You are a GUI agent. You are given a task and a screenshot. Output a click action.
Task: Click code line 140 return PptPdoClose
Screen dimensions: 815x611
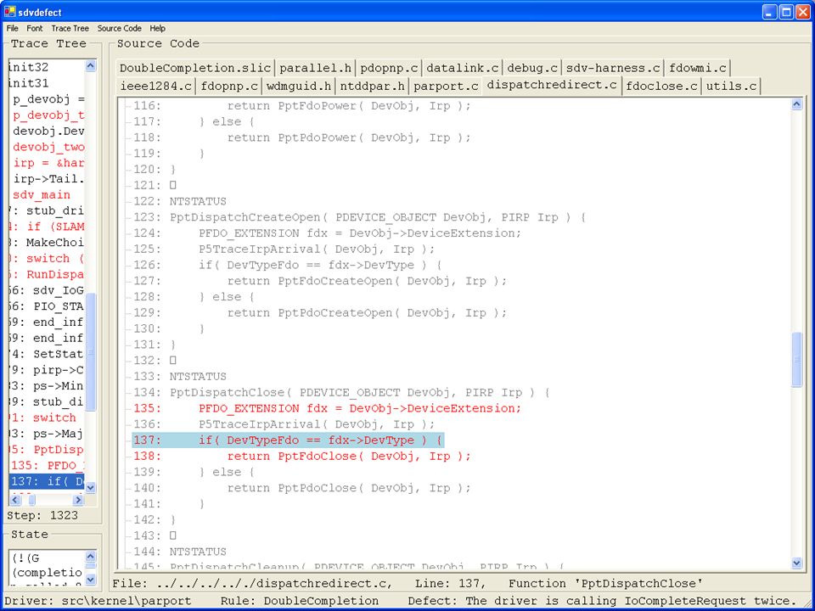pos(301,488)
